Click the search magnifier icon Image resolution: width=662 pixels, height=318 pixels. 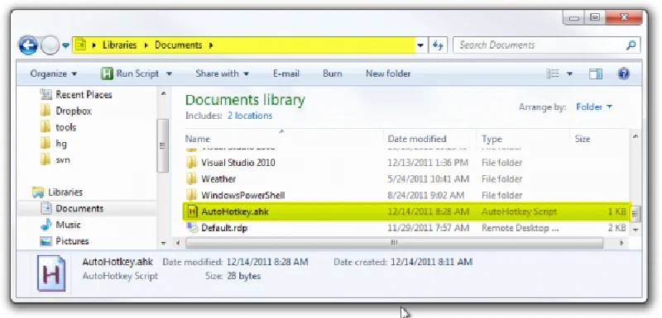[631, 45]
